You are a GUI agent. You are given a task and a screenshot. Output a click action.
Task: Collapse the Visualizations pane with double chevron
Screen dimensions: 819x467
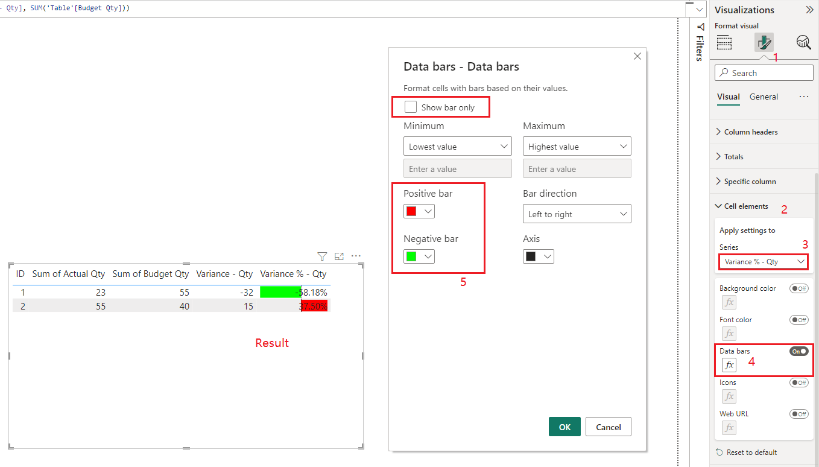tap(809, 10)
